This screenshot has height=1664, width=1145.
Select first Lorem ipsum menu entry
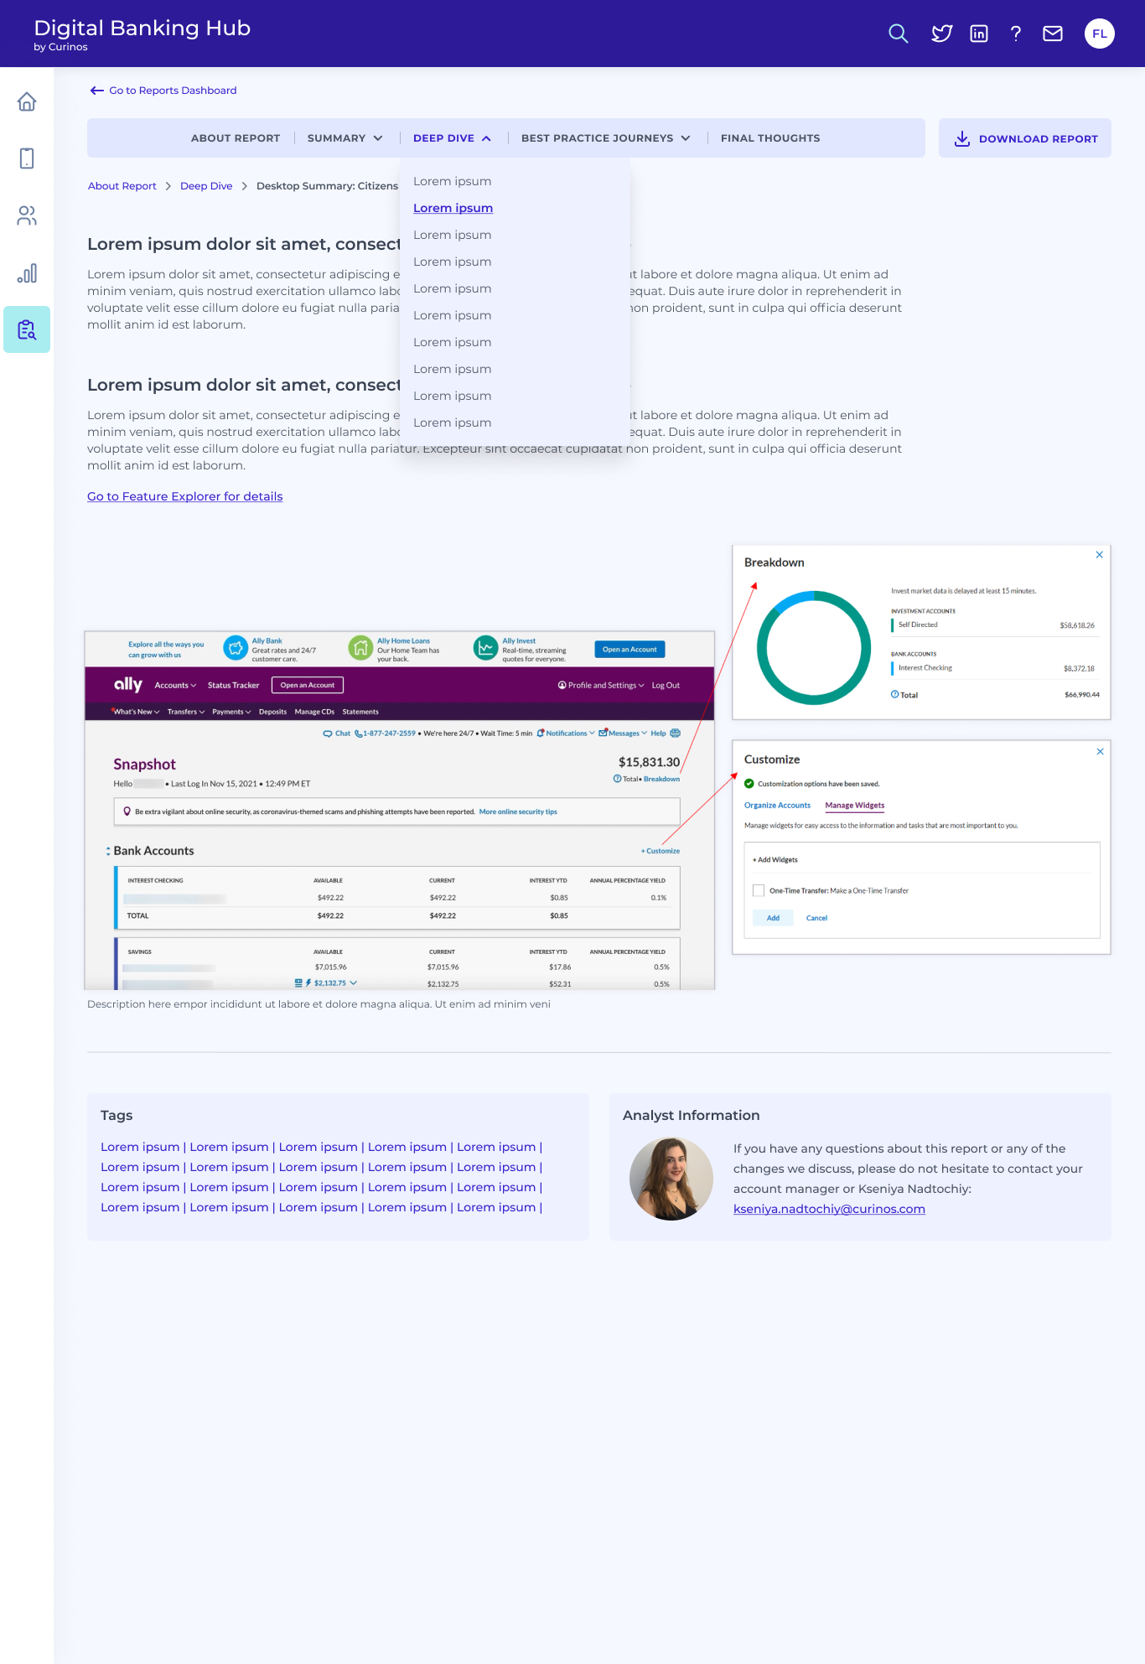tap(452, 181)
